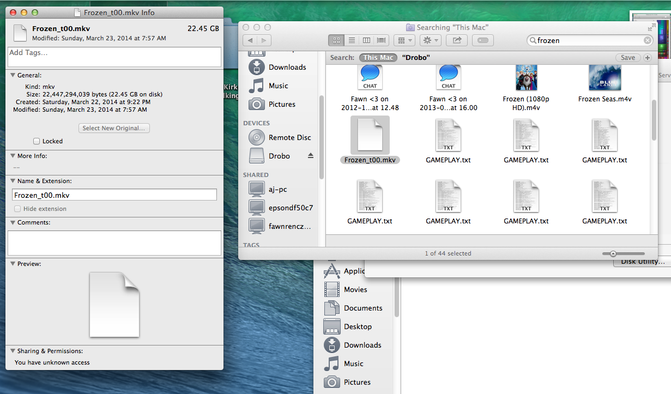The image size is (671, 394).
Task: Clear the 'frozen' search with the X icon
Action: point(647,40)
